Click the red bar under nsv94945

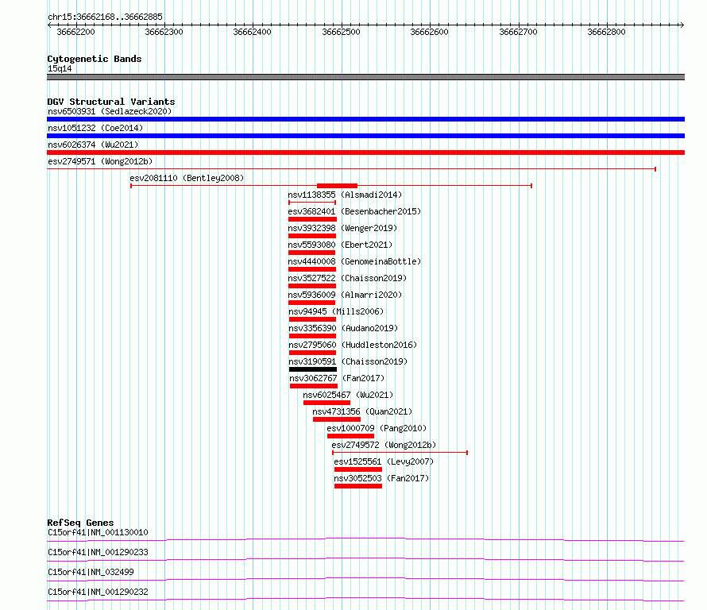312,319
